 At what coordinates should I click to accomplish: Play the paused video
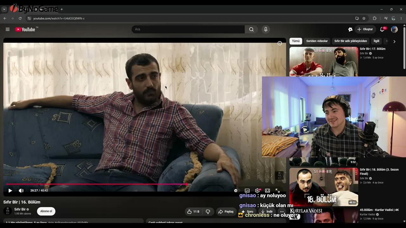10,191
